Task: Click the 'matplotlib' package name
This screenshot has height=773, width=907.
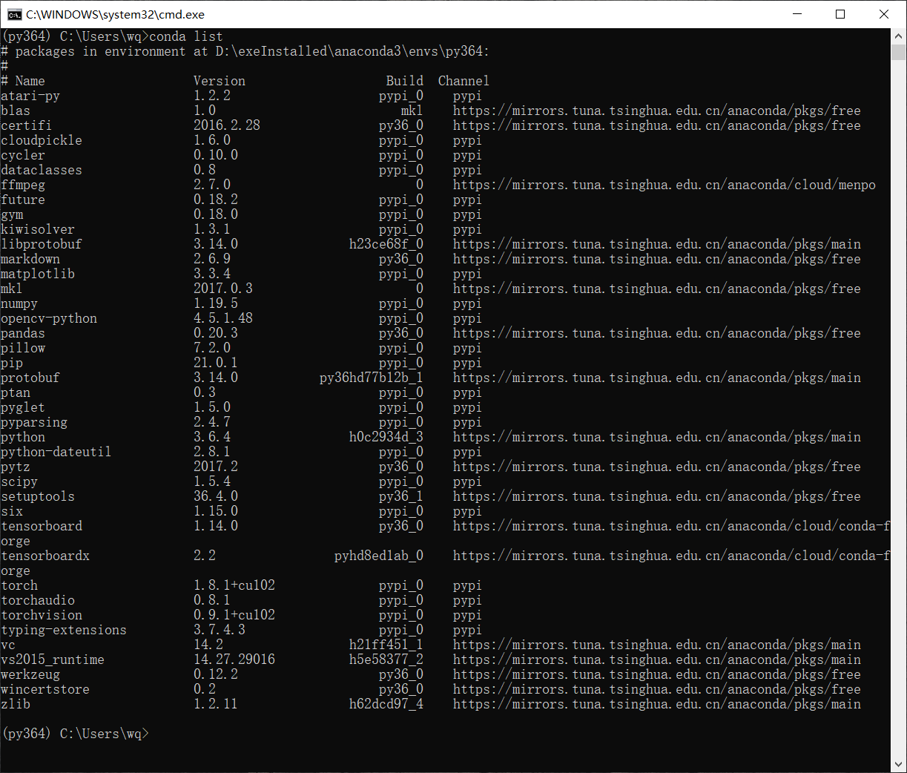Action: pyautogui.click(x=38, y=274)
